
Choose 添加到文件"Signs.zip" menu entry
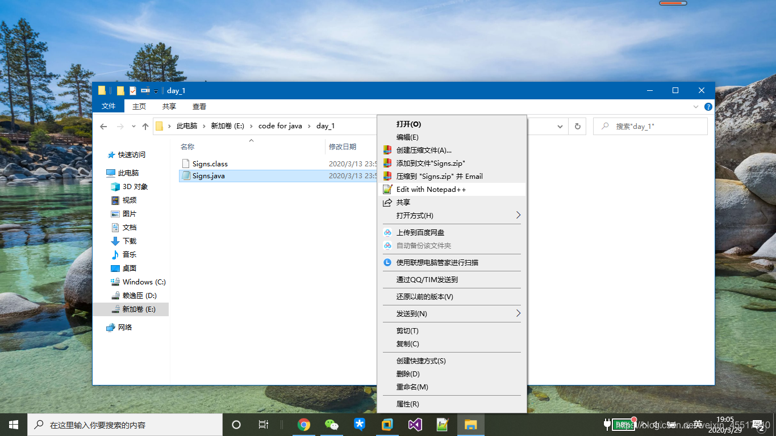click(x=452, y=163)
